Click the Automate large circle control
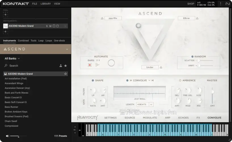This screenshot has width=232, height=142. point(111,63)
